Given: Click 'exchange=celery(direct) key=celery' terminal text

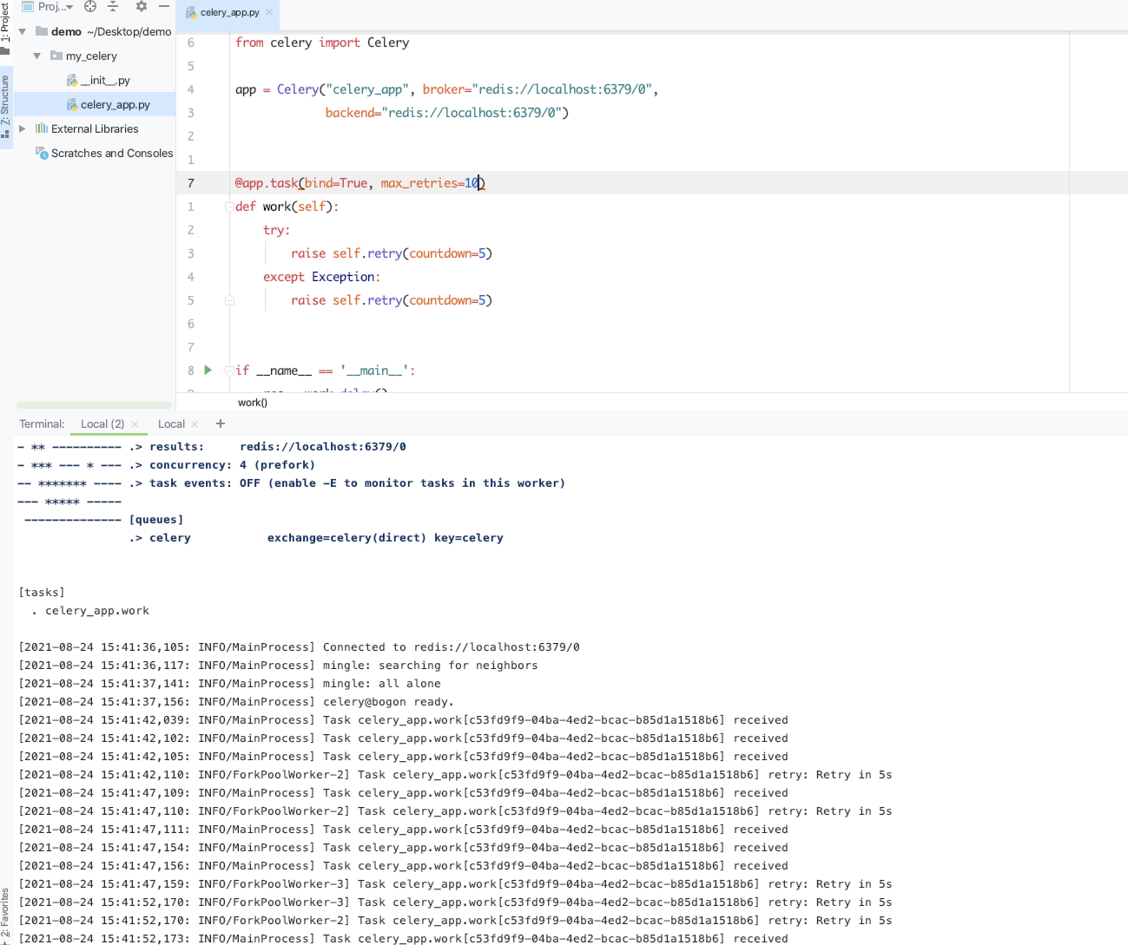Looking at the screenshot, I should click(386, 538).
